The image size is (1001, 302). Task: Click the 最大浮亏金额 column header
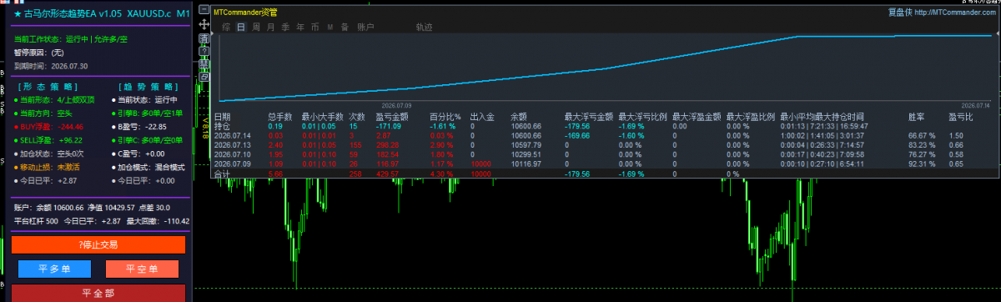589,117
